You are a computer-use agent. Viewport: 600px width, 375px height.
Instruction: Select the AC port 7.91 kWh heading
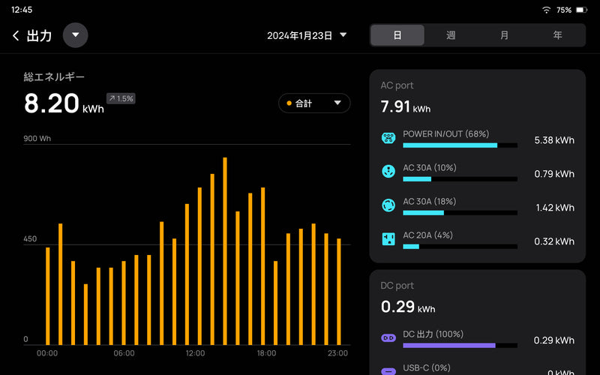[x=405, y=108]
